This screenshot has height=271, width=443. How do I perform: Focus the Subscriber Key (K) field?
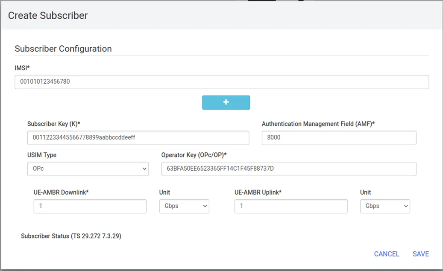pyautogui.click(x=138, y=138)
